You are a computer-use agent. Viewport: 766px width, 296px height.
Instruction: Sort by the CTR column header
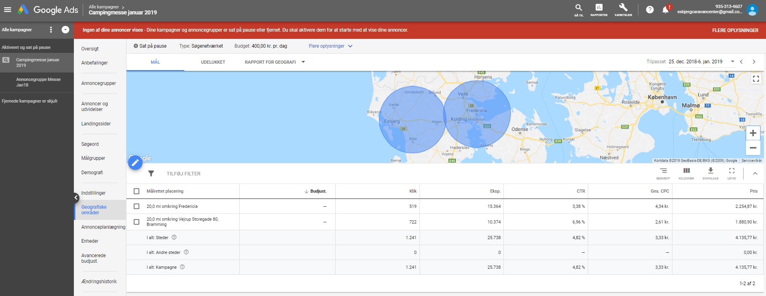(581, 191)
